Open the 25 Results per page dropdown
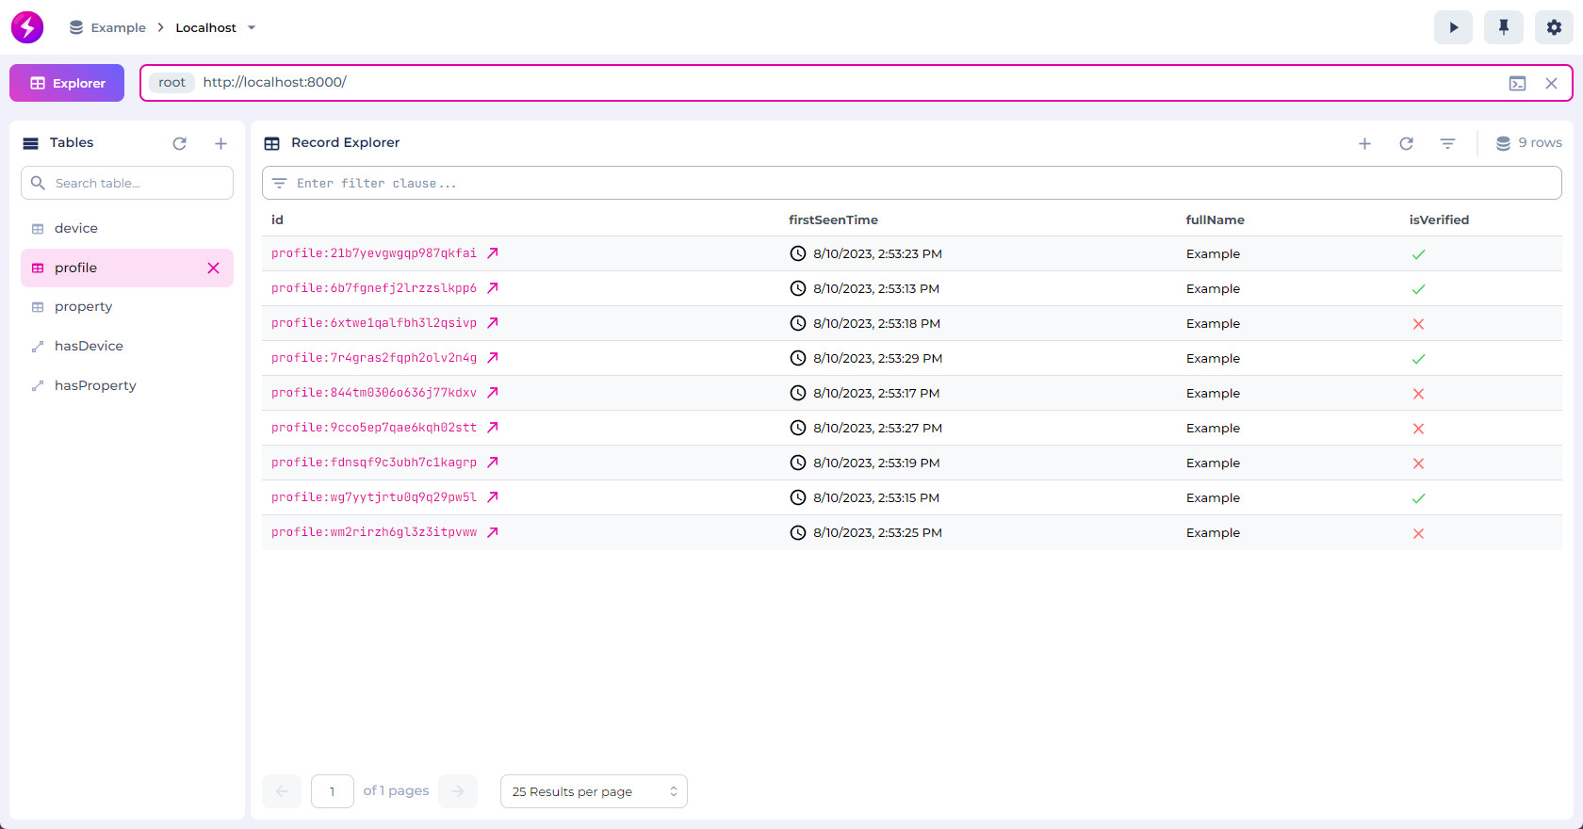Image resolution: width=1583 pixels, height=829 pixels. coord(594,791)
